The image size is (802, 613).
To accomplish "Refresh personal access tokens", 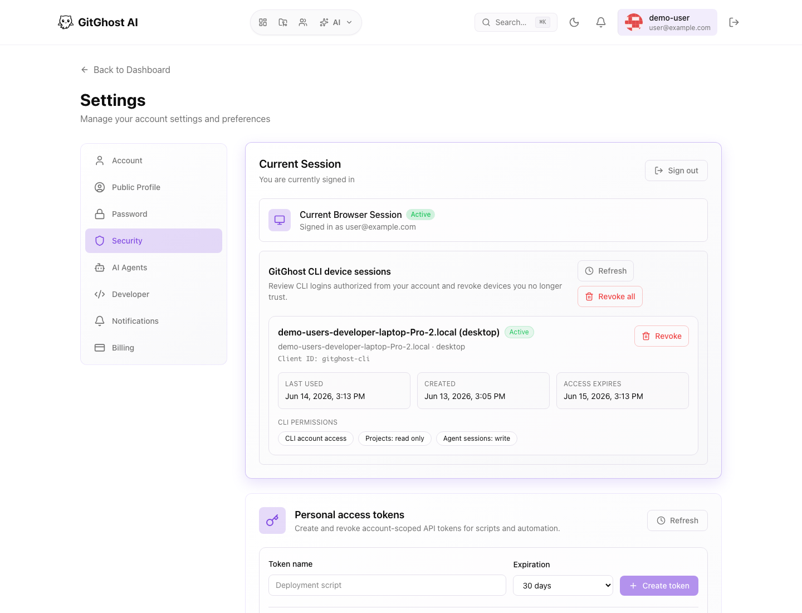I will [677, 520].
